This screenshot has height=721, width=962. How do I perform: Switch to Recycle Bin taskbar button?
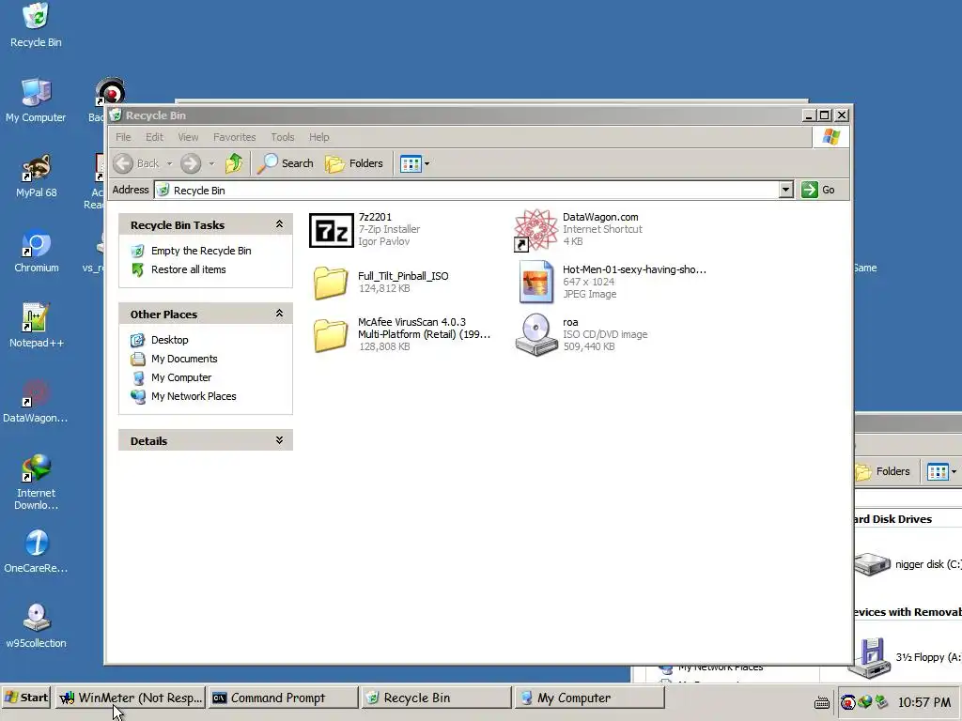436,698
